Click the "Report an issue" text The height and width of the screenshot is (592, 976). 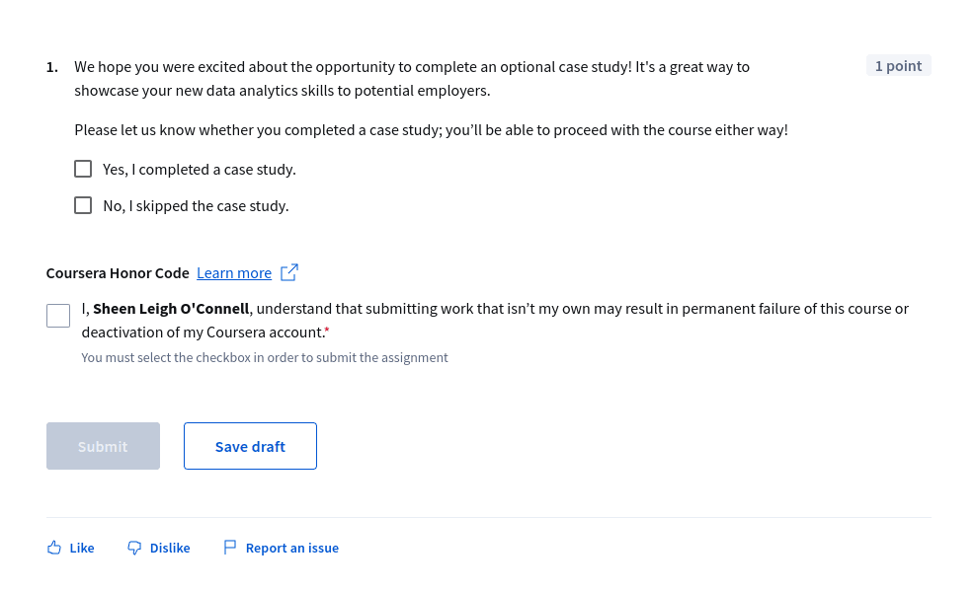click(x=292, y=548)
